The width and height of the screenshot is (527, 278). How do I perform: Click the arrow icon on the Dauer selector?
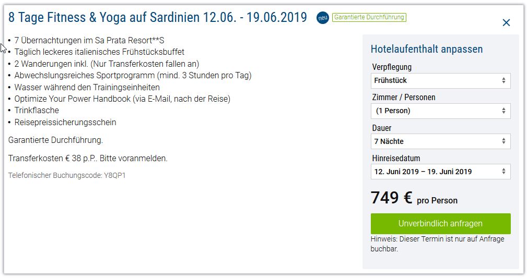coord(503,141)
